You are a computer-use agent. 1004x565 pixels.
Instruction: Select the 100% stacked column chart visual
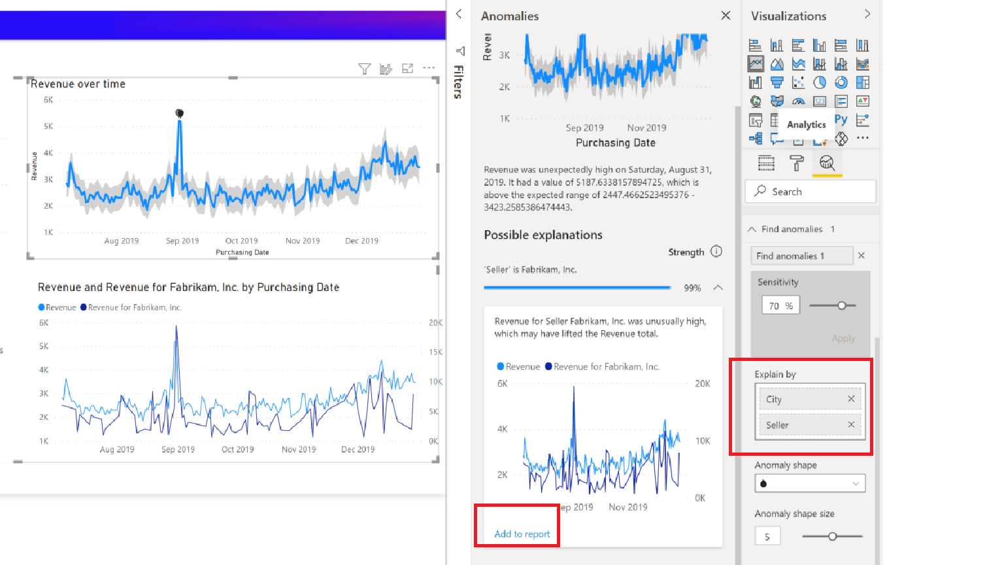click(863, 45)
